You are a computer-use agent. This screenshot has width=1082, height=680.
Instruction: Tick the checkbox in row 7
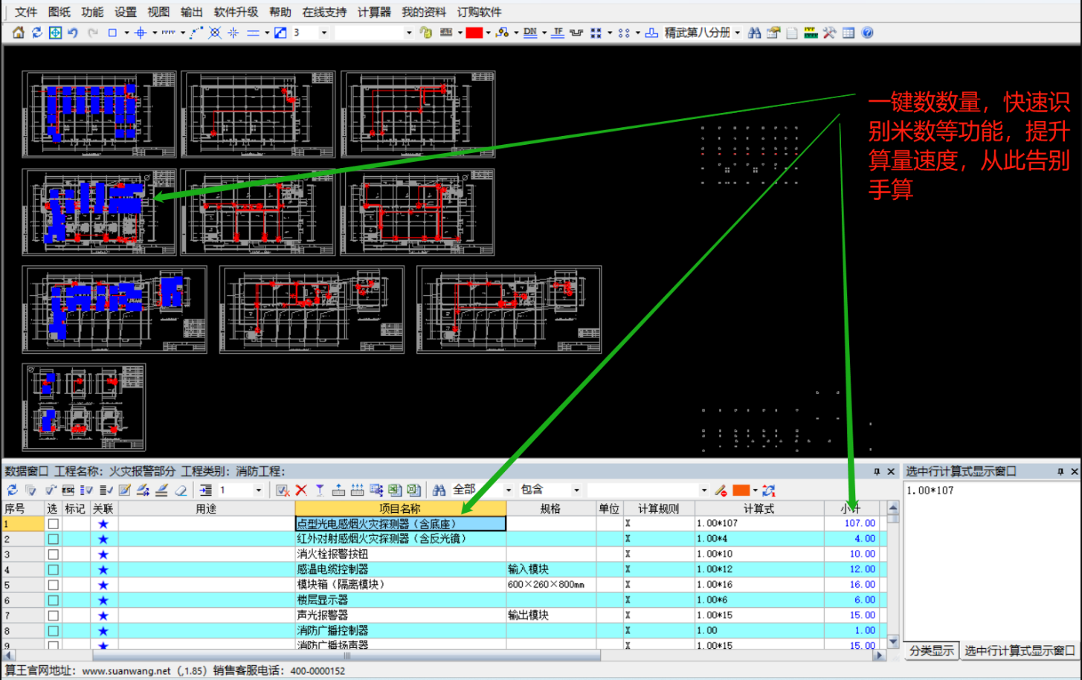(53, 615)
